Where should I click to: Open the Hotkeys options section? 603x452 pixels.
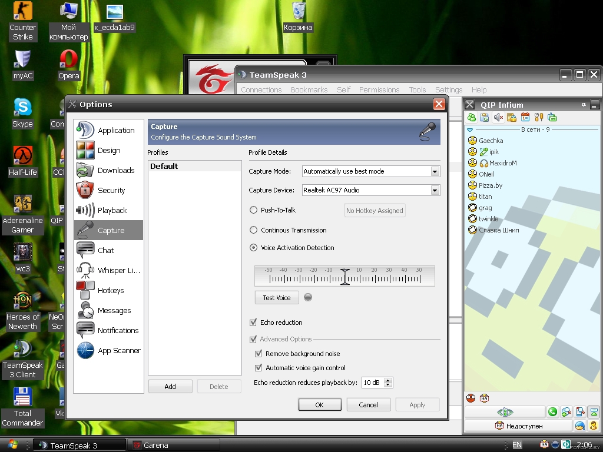(108, 290)
